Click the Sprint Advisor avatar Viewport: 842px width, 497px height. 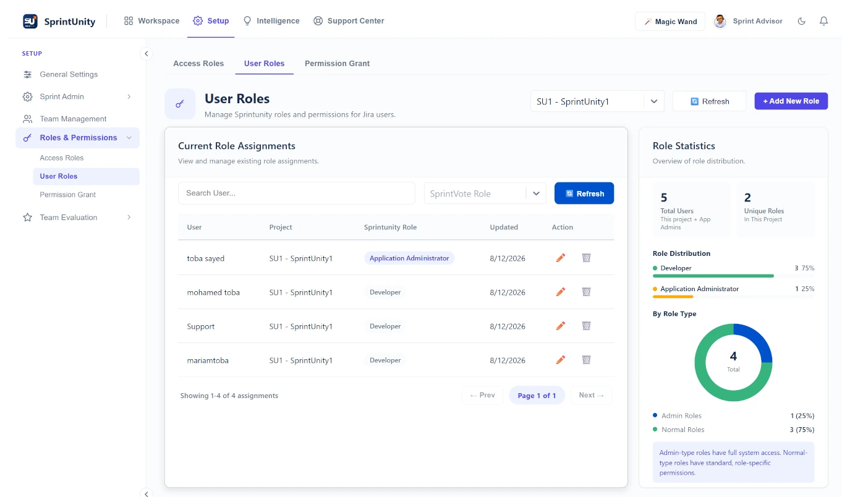(x=720, y=21)
